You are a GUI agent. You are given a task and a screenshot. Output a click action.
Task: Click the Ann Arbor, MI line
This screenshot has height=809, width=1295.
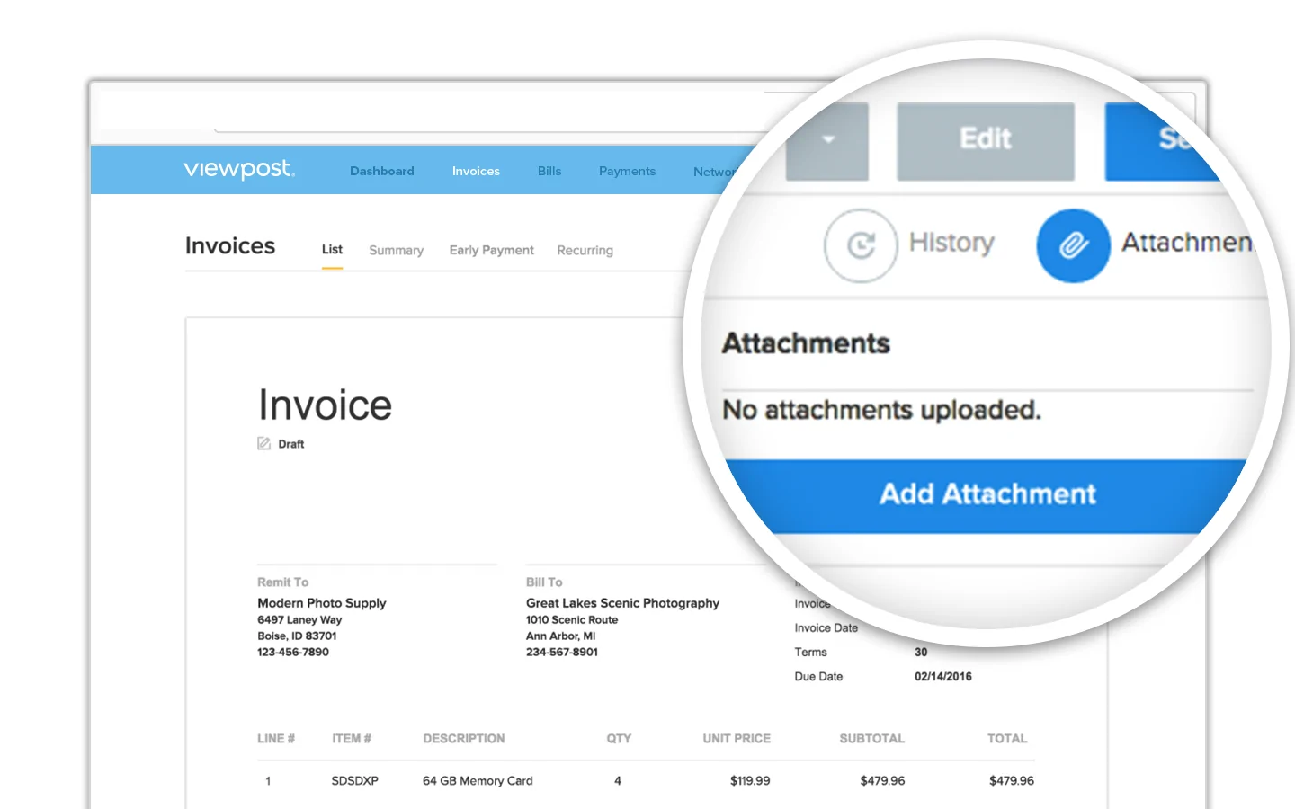560,636
